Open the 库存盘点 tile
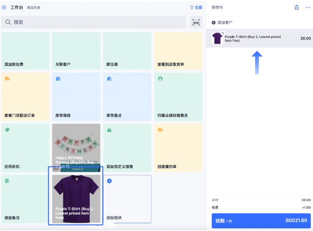This screenshot has width=313, height=231. click(127, 97)
